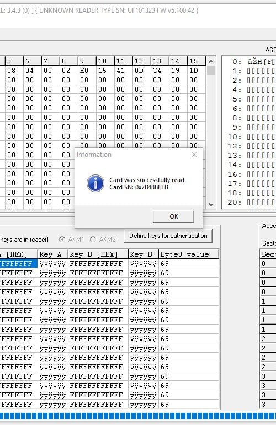The width and height of the screenshot is (276, 425).
Task: Select the highlighted Key A hex cell
Action: coord(18,264)
